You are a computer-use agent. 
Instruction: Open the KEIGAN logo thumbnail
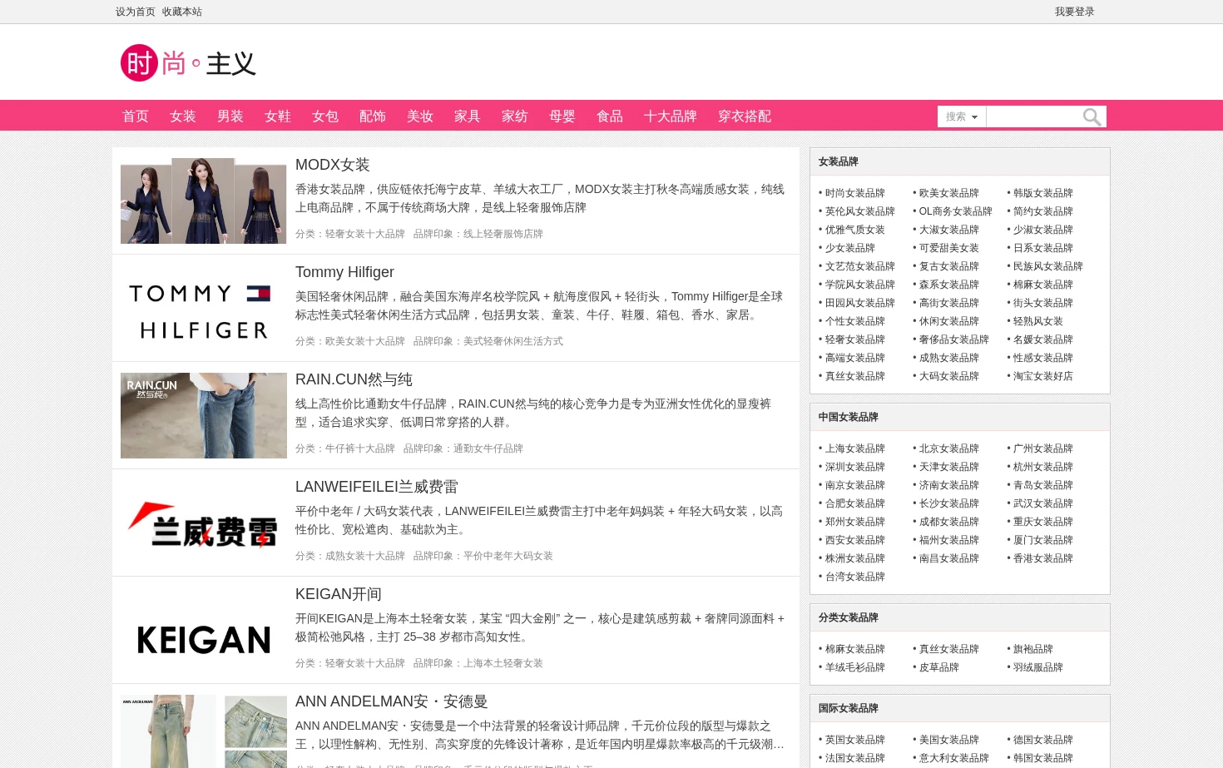click(x=204, y=630)
